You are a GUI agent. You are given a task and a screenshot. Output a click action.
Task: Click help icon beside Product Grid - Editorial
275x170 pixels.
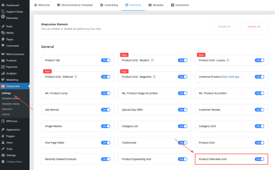point(76,77)
